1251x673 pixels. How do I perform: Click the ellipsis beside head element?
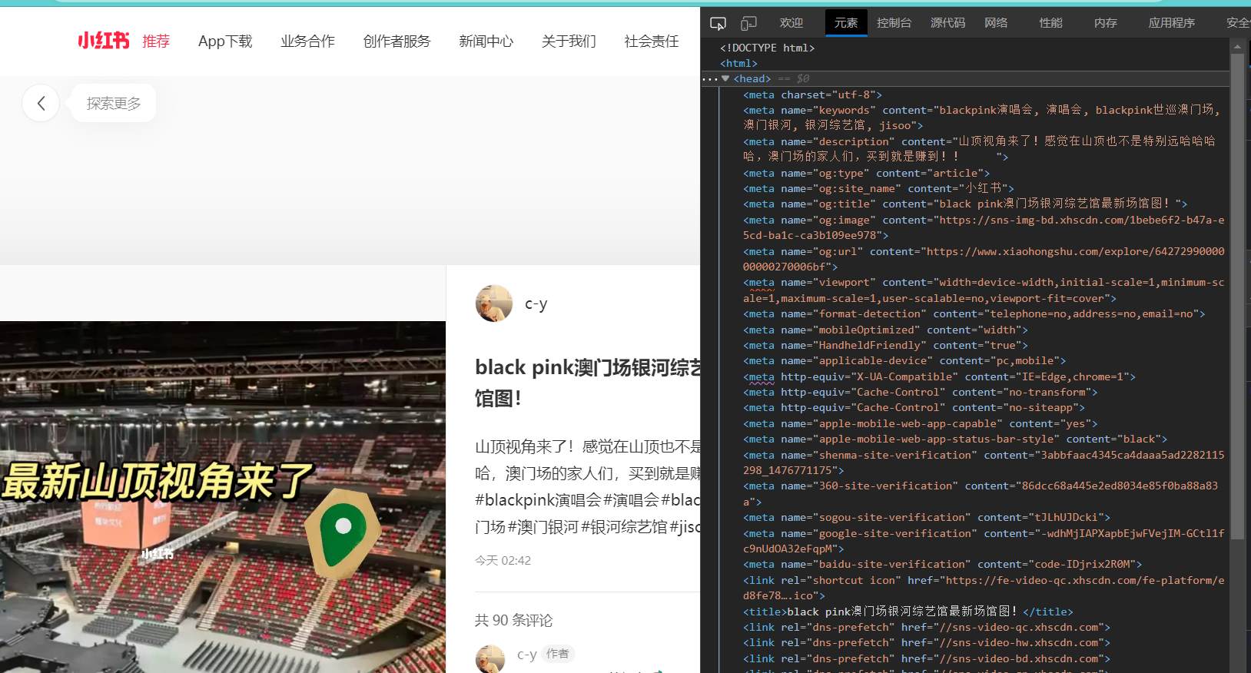709,78
